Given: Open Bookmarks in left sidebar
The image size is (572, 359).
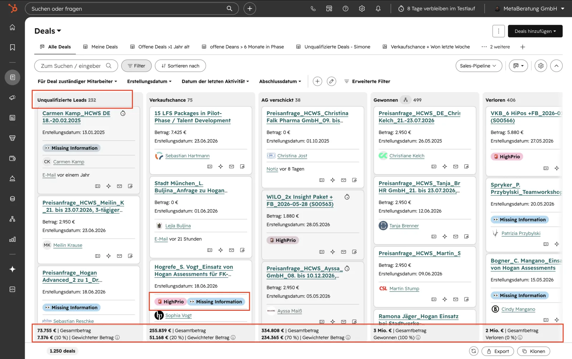Looking at the screenshot, I should pyautogui.click(x=13, y=48).
